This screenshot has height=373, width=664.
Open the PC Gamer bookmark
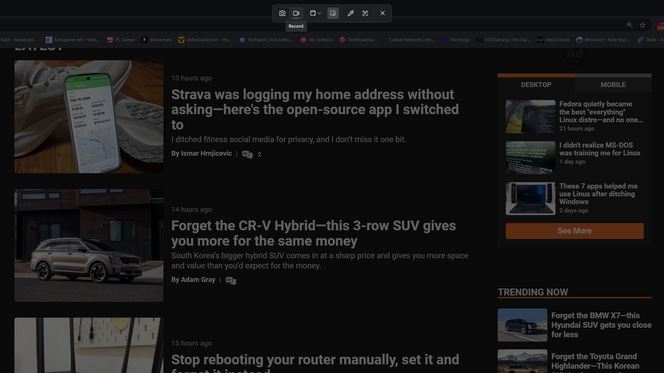[121, 40]
